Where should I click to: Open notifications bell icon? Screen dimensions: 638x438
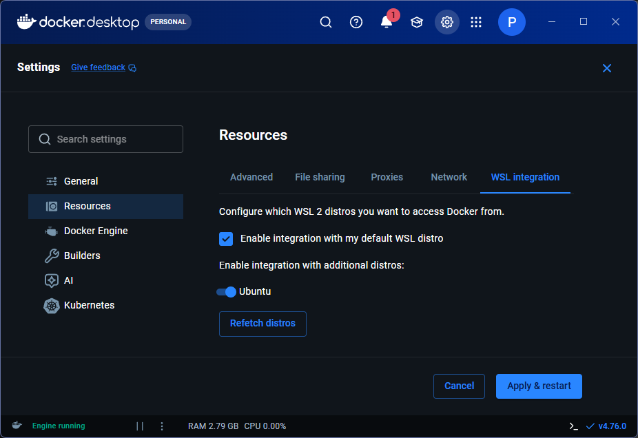(387, 22)
